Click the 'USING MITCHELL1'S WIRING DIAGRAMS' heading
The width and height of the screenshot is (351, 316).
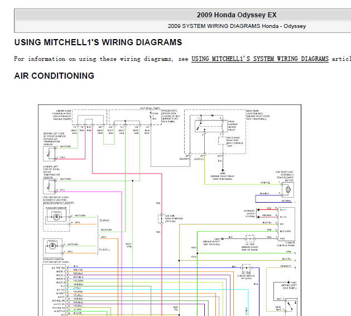click(x=98, y=42)
